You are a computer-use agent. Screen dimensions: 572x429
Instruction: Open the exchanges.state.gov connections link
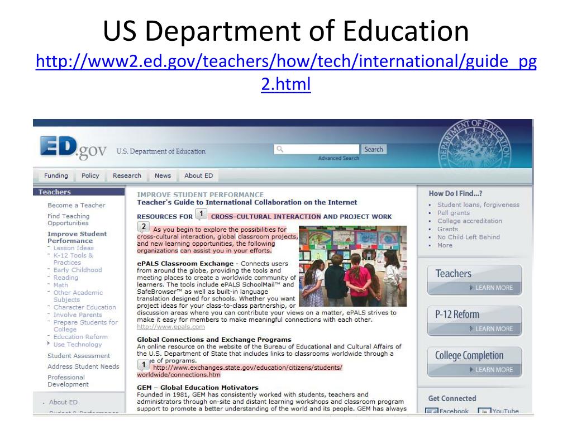tap(240, 371)
